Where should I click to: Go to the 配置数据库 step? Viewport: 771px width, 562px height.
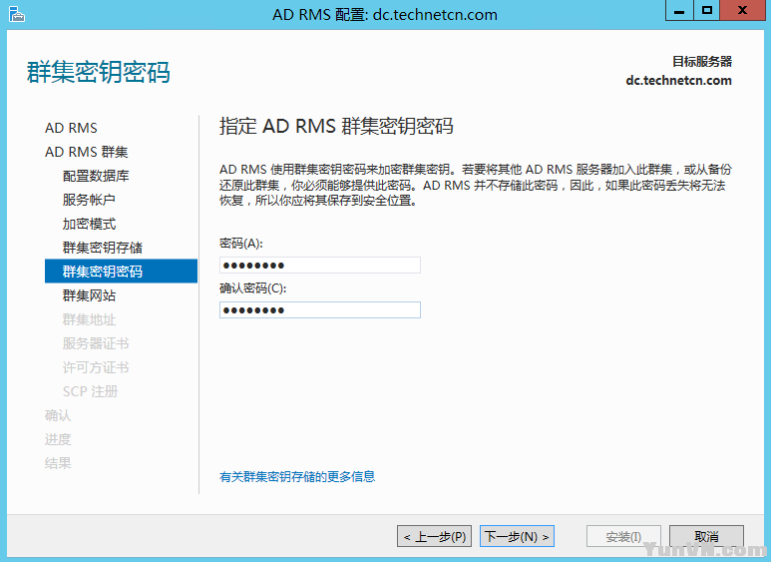pos(96,176)
